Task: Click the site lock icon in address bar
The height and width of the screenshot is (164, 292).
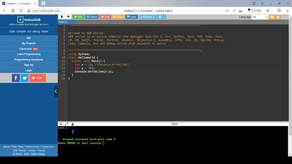Action: pyautogui.click(x=29, y=11)
